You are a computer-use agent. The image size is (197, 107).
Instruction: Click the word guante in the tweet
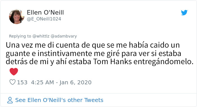click(18, 54)
